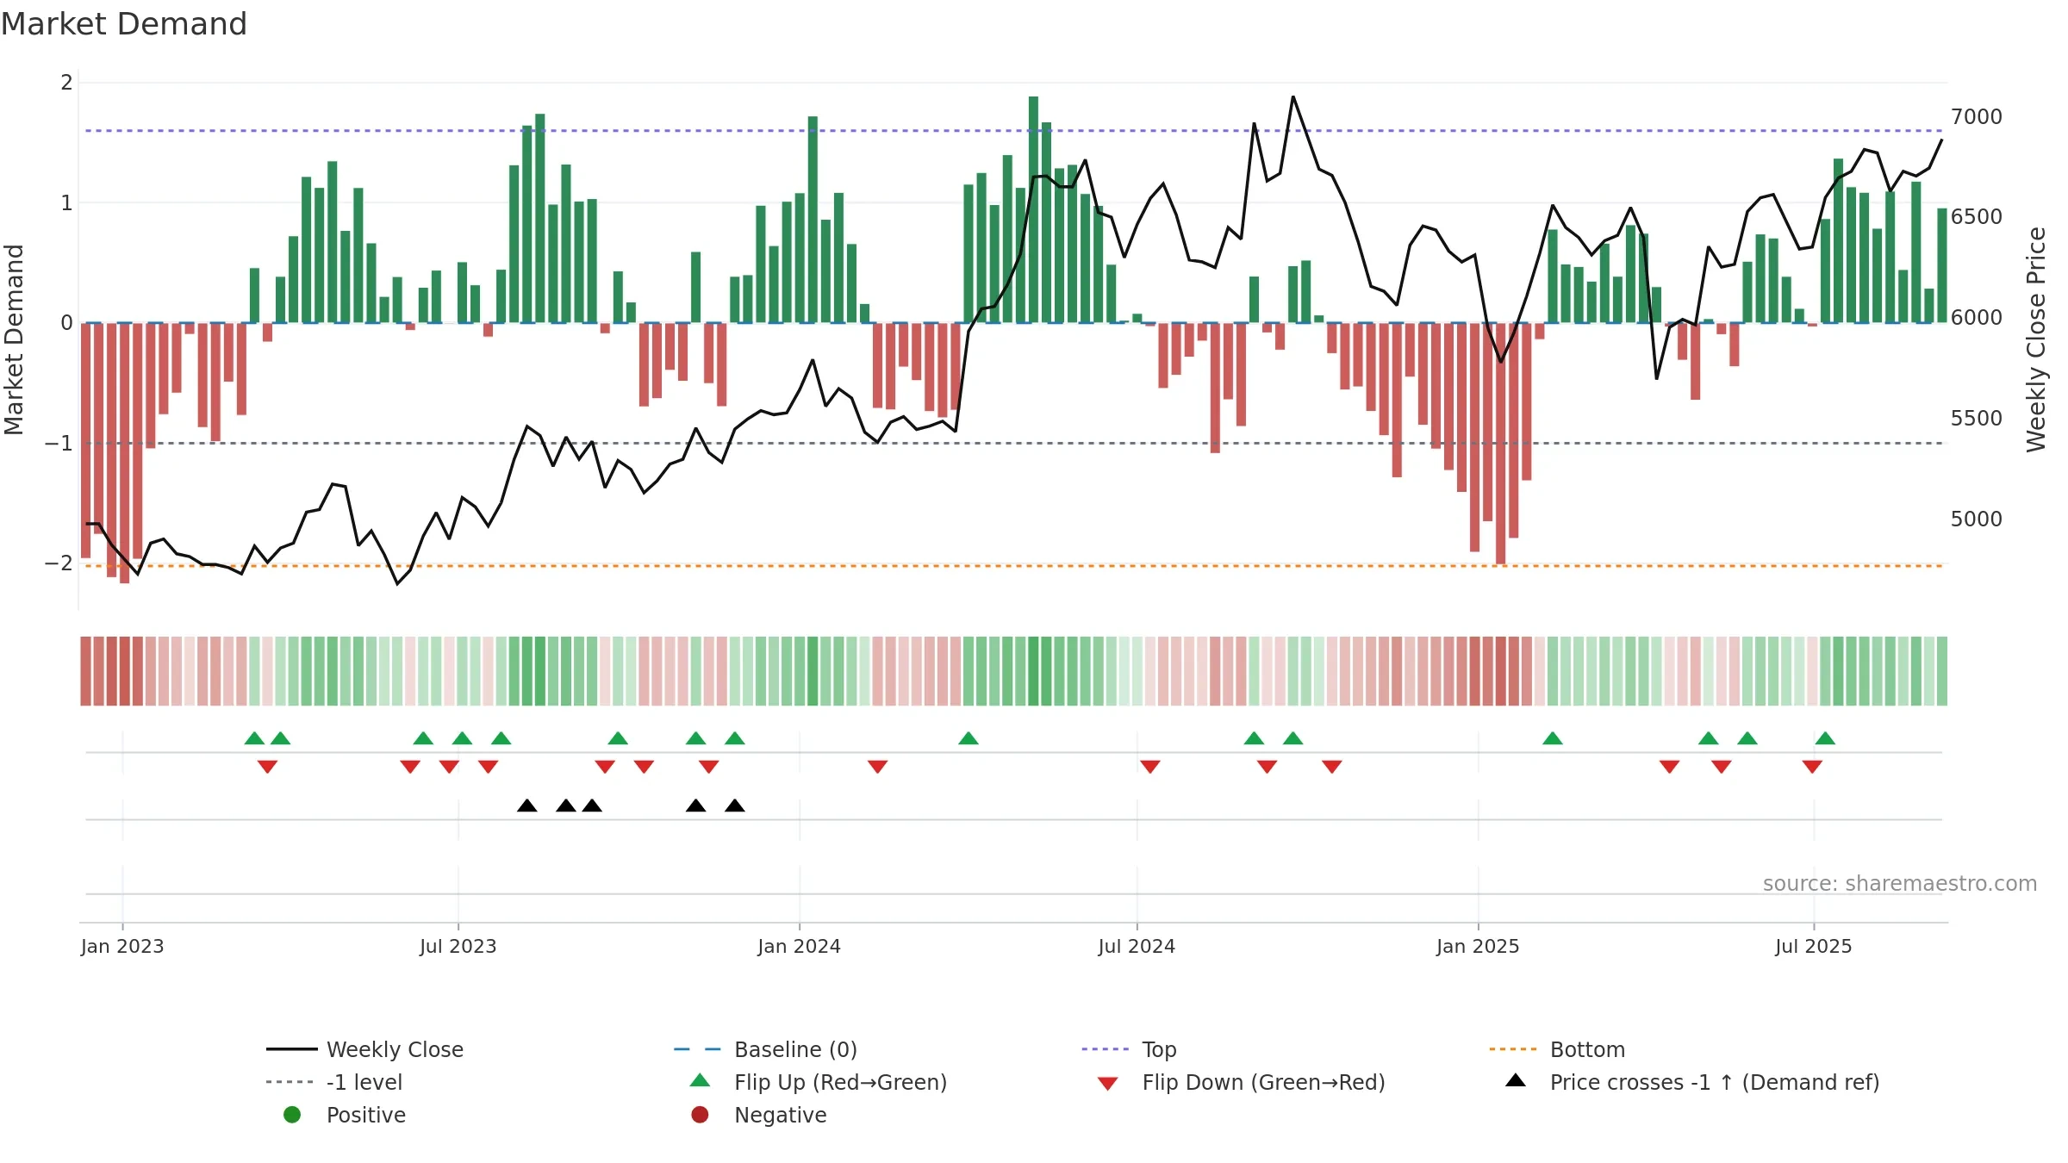Viewport: 2068px width, 1163px height.
Task: Click the Market Demand chart title
Action: pos(124,24)
